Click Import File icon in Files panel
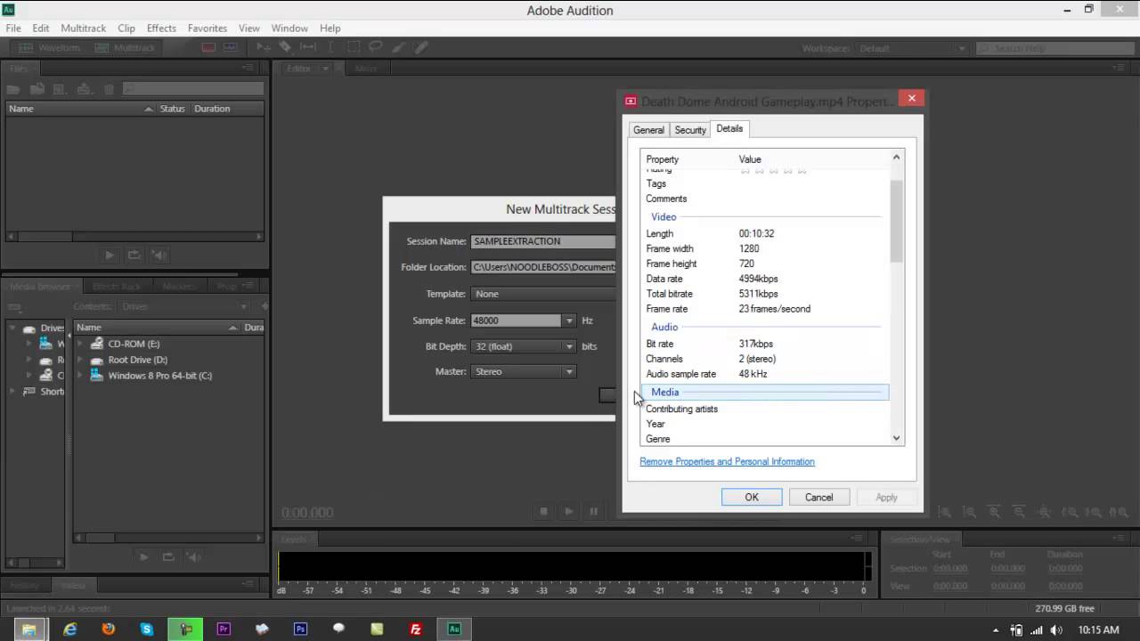This screenshot has width=1140, height=641. click(x=37, y=89)
